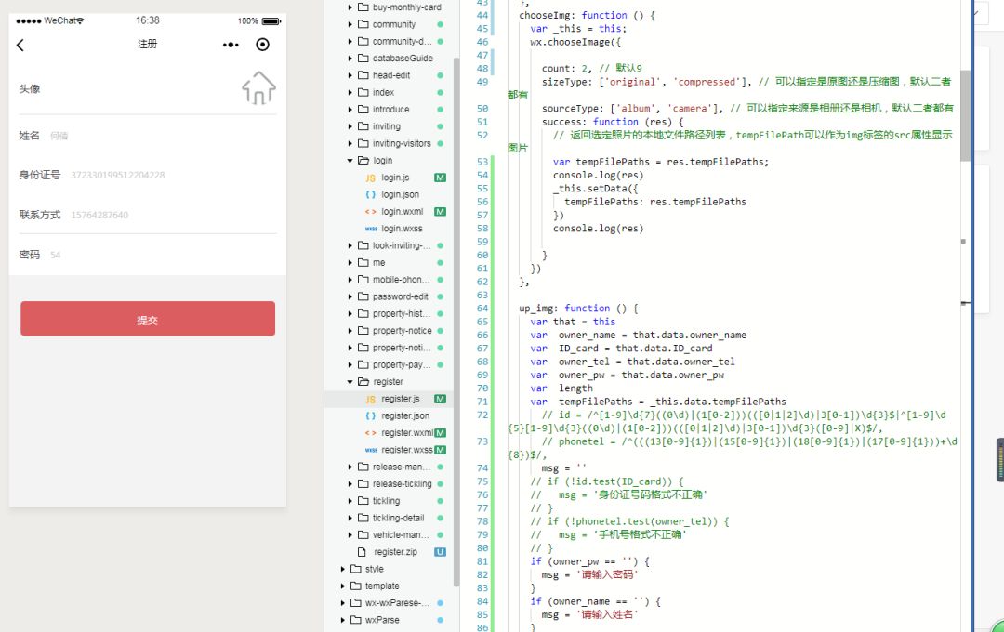
Task: Click the code editor vertical scrollbar thumb
Action: tap(965, 115)
